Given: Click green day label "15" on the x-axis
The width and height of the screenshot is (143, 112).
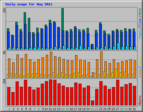Looking at the screenshot, I should coord(67,109).
